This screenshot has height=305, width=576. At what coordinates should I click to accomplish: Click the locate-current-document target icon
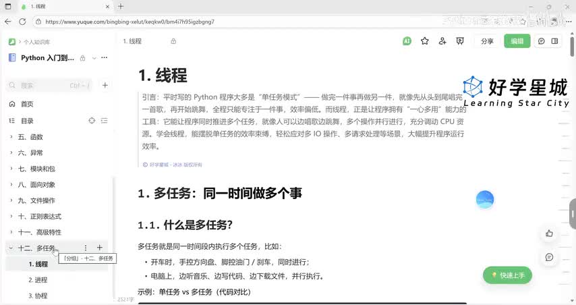(x=92, y=121)
